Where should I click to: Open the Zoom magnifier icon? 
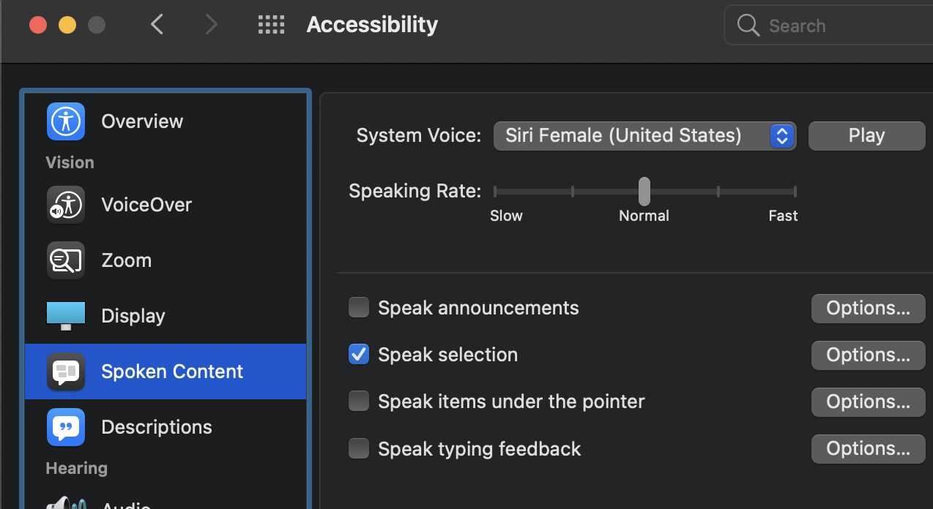click(x=66, y=260)
